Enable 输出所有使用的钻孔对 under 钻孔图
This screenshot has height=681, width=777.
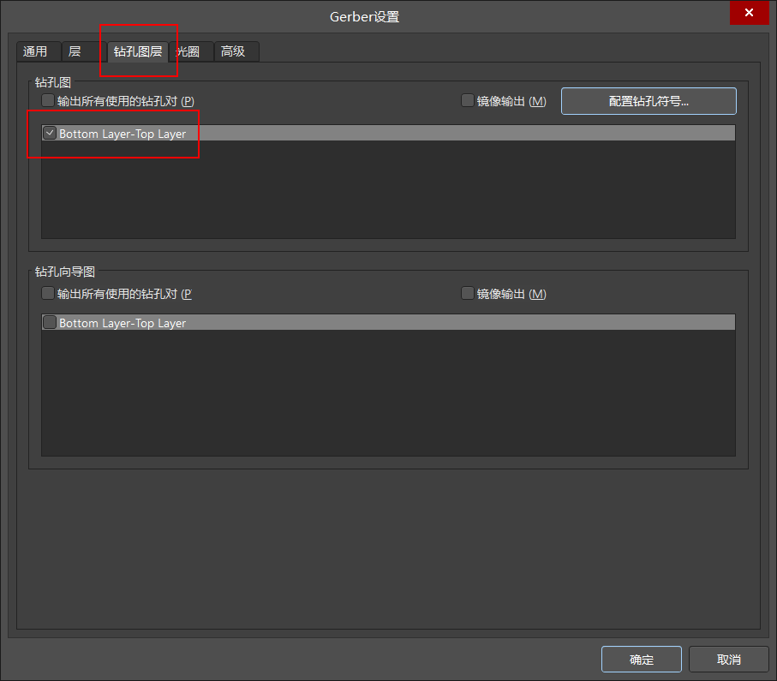point(48,100)
